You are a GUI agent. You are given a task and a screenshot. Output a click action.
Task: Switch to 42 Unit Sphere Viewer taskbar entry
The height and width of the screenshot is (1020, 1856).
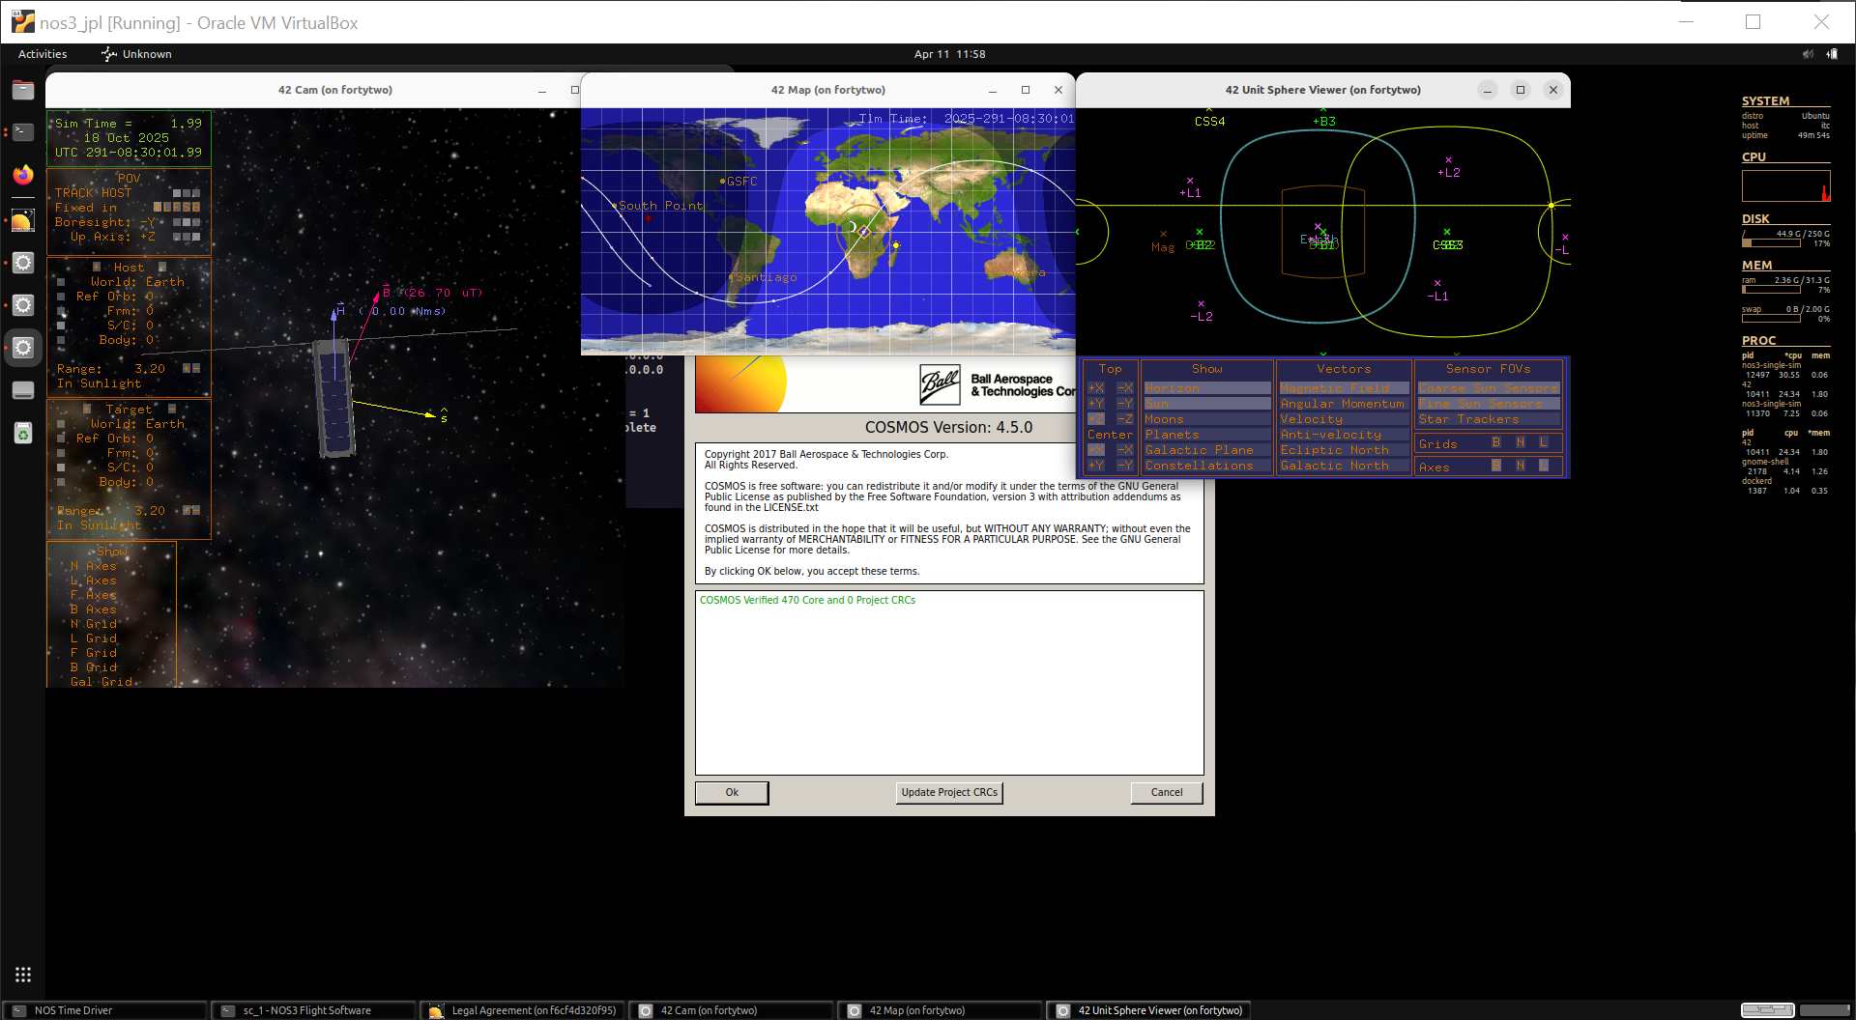click(1148, 1010)
